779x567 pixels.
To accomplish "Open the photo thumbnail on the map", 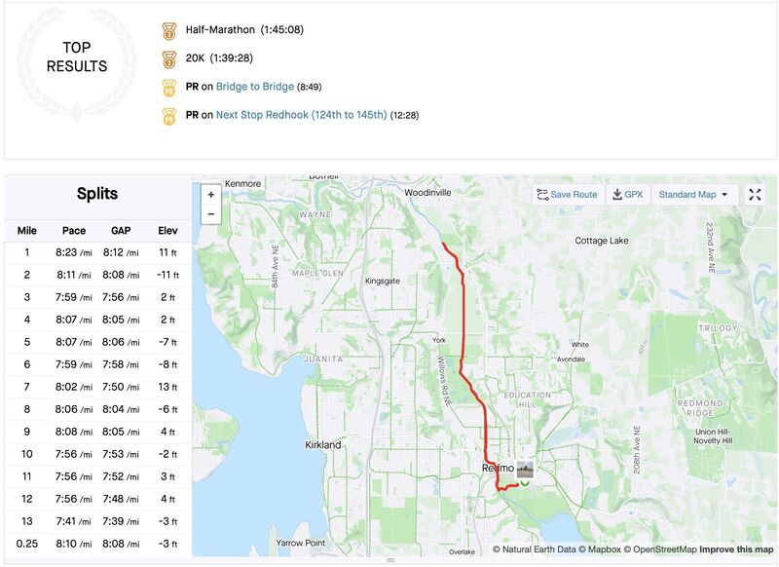I will click(x=525, y=470).
